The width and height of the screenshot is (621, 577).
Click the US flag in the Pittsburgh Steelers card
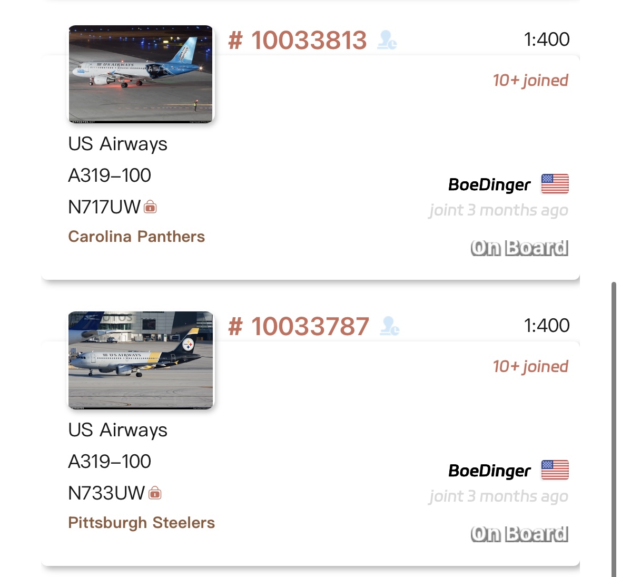555,471
